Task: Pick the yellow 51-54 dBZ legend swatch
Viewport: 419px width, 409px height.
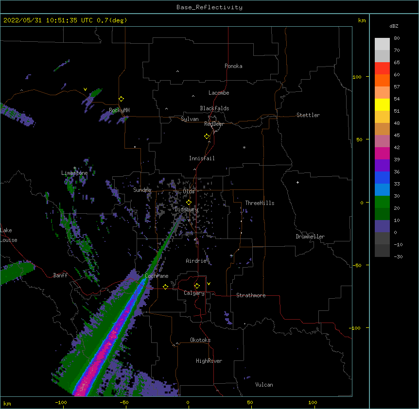Action: [382, 104]
